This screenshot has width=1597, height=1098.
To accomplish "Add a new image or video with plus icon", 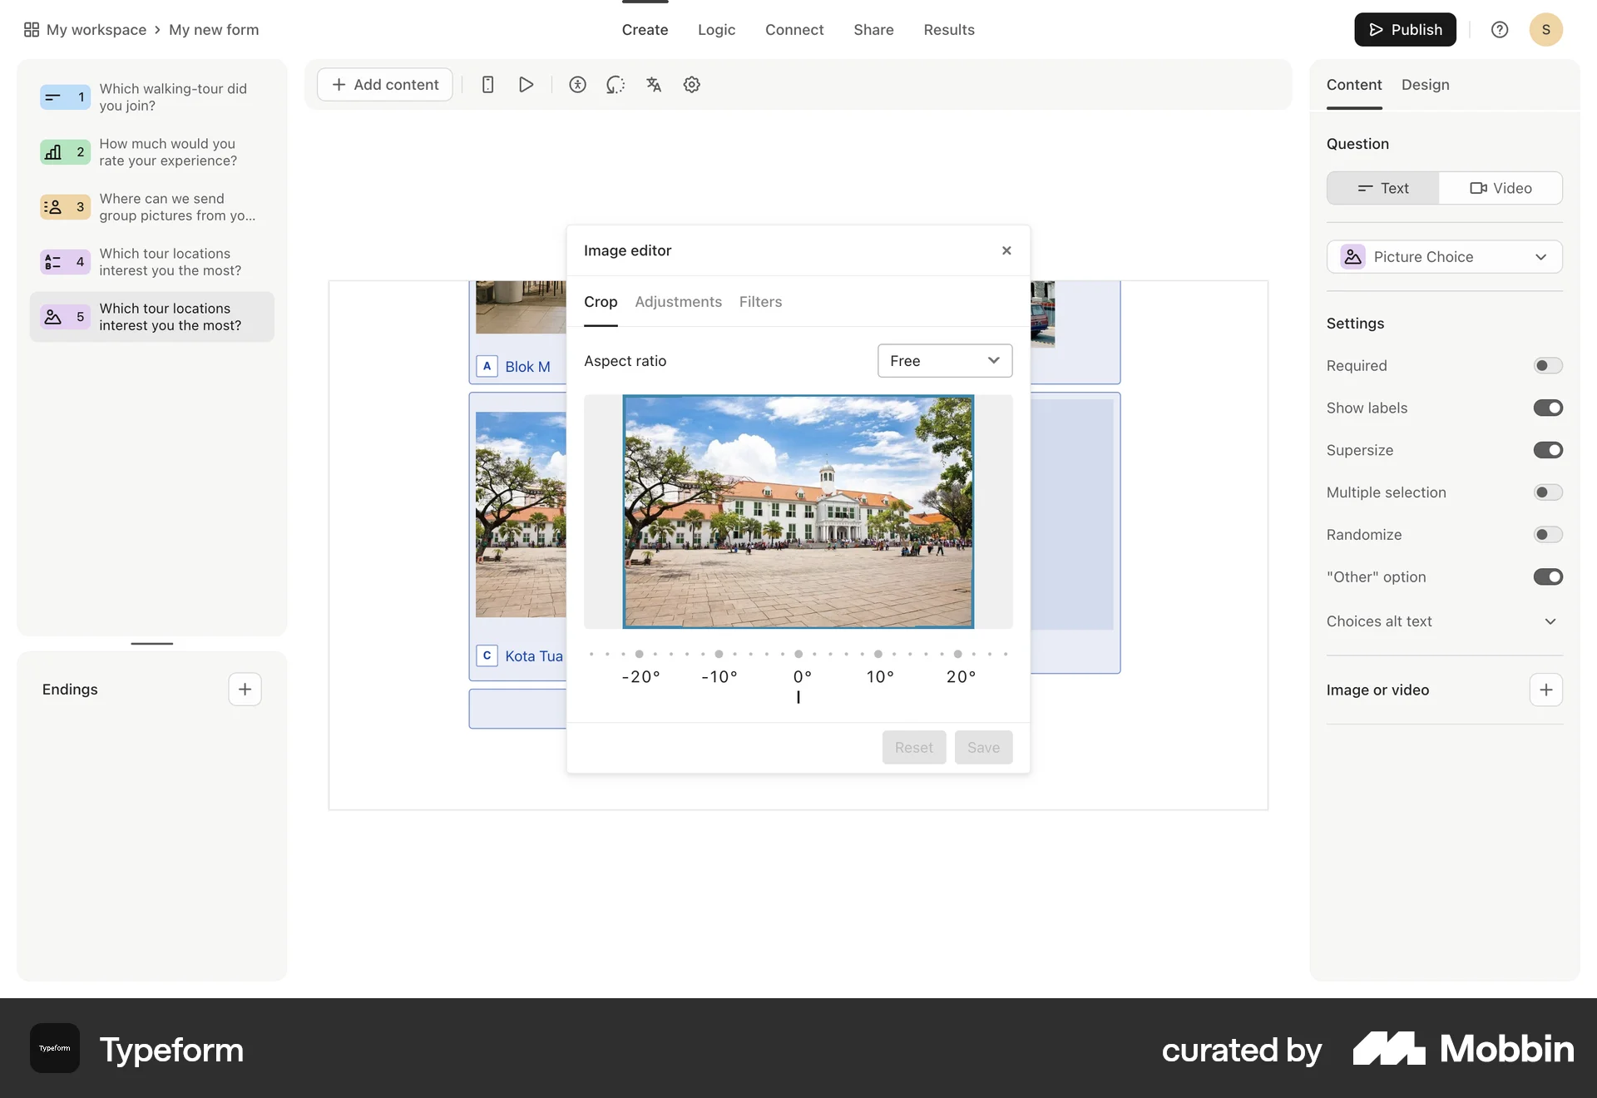I will (x=1545, y=690).
